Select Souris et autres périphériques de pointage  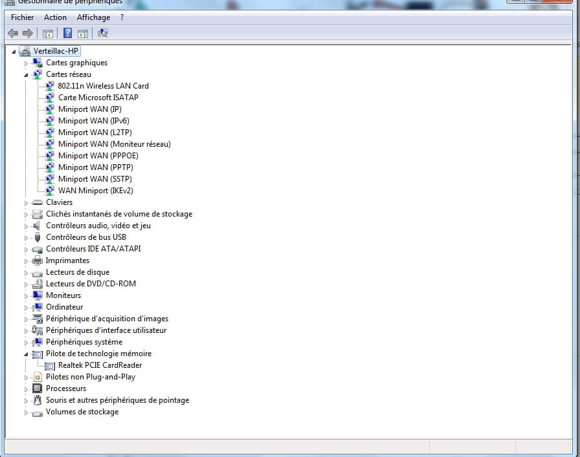click(x=117, y=400)
